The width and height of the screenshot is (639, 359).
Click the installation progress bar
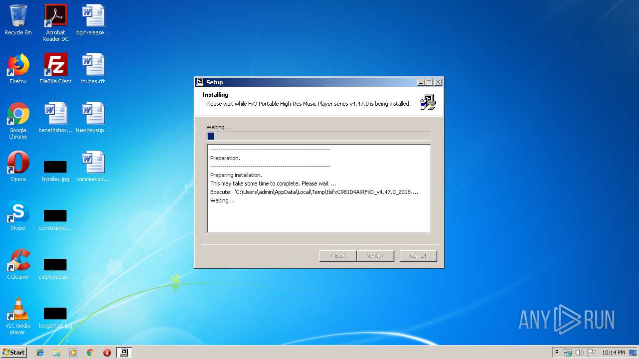(x=319, y=136)
